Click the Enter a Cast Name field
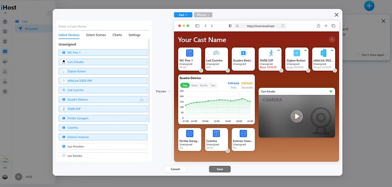The image size is (392, 187). pos(104,26)
